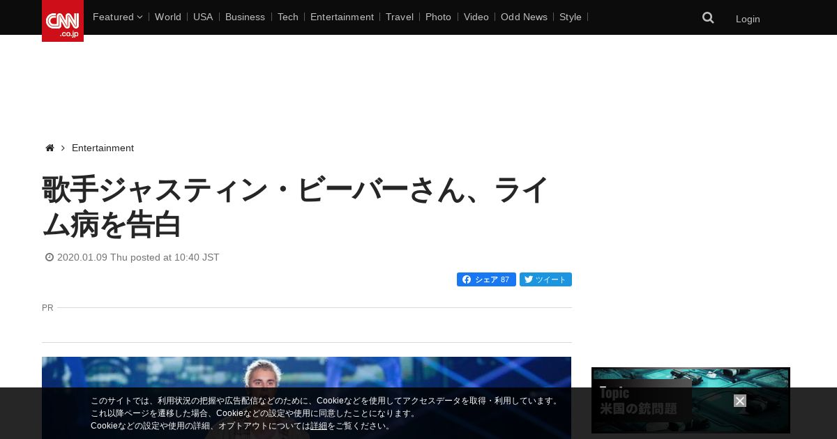Image resolution: width=837 pixels, height=439 pixels.
Task: Click the Login link
Action: 748,19
